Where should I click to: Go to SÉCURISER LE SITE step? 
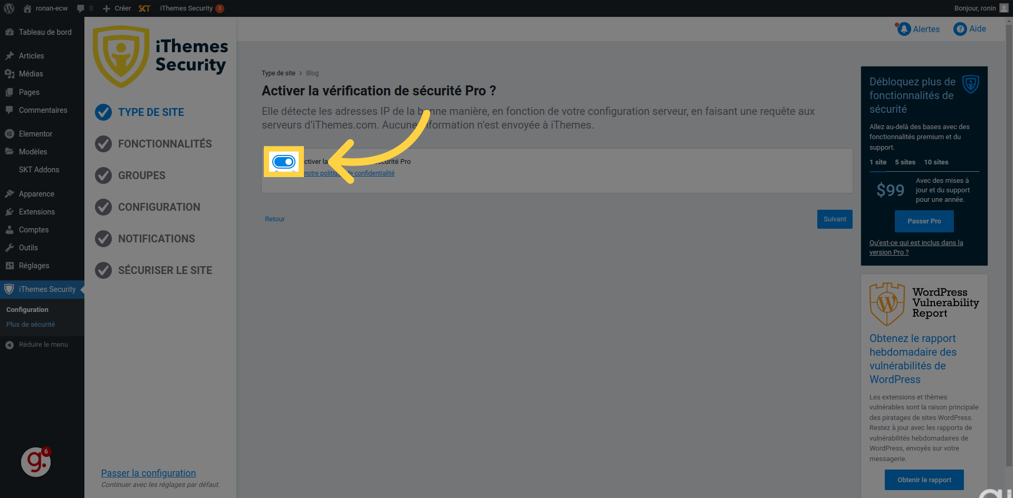pyautogui.click(x=154, y=270)
